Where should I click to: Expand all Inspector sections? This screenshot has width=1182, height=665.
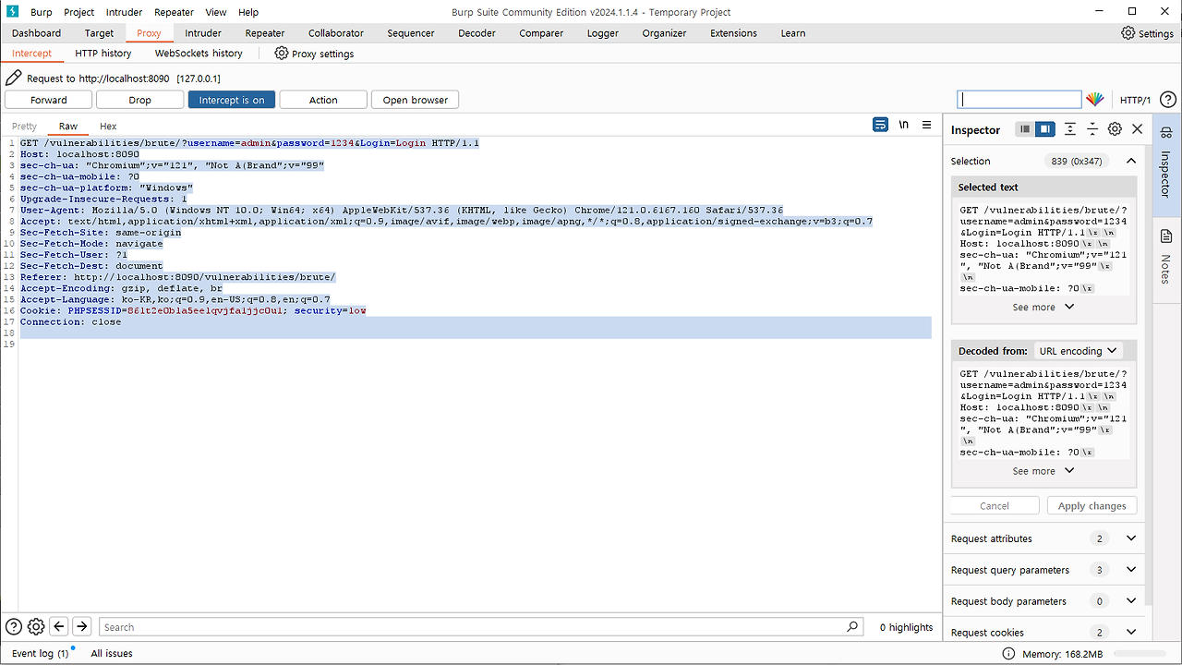(1069, 129)
